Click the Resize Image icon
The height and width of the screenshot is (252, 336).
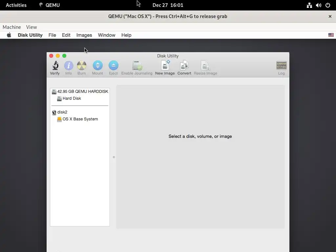coord(205,65)
